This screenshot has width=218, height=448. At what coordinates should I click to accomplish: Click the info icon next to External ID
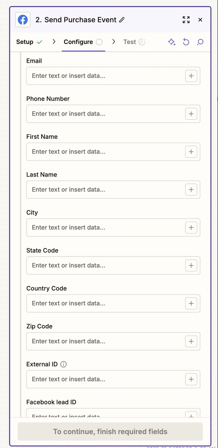pyautogui.click(x=63, y=364)
